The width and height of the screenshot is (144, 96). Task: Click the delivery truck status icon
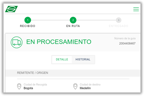pos(17,42)
